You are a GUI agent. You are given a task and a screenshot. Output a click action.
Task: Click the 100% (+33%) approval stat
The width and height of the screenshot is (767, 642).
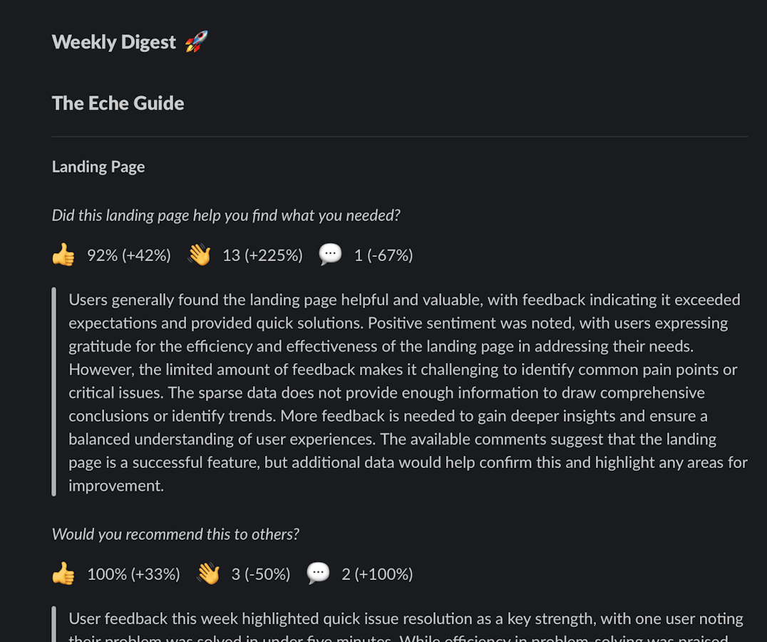pos(133,574)
